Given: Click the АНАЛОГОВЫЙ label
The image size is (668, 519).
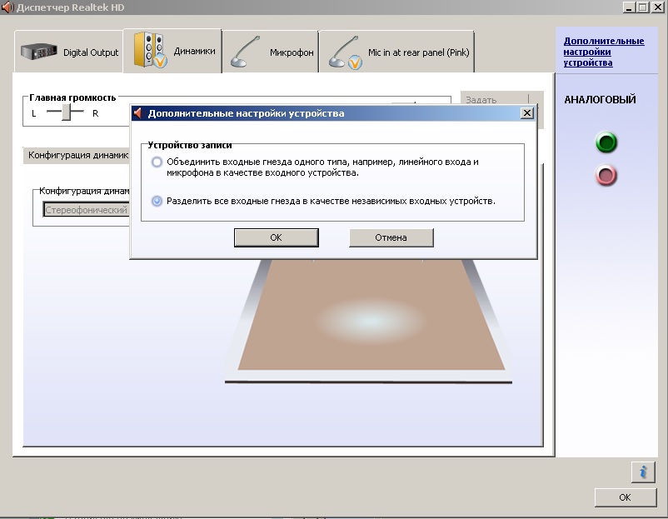Looking at the screenshot, I should pyautogui.click(x=600, y=99).
